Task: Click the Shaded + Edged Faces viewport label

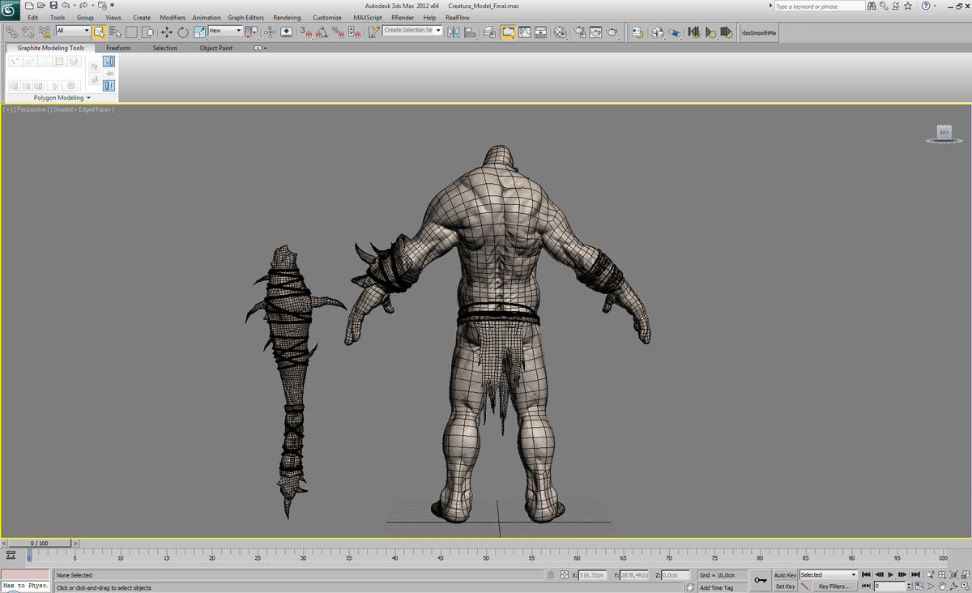Action: (x=82, y=109)
